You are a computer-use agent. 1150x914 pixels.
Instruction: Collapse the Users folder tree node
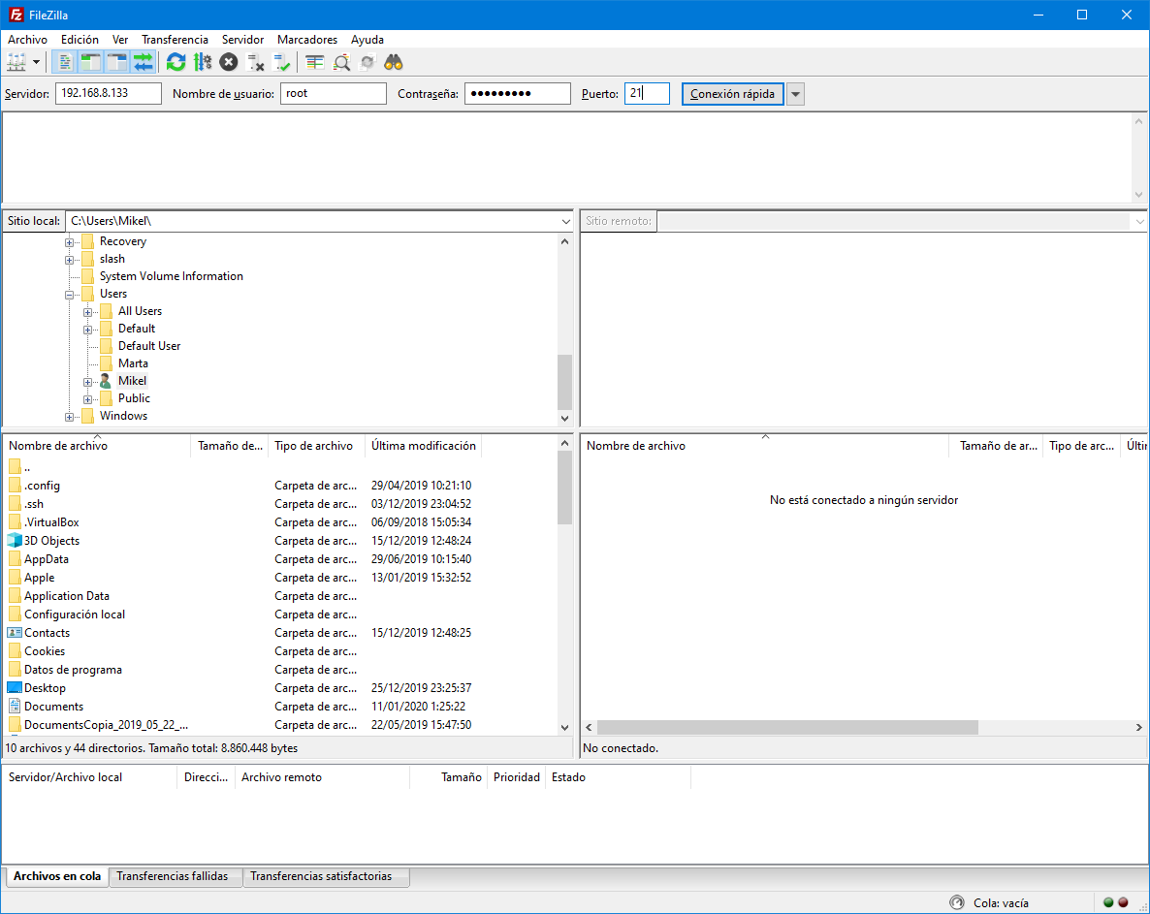pos(70,295)
